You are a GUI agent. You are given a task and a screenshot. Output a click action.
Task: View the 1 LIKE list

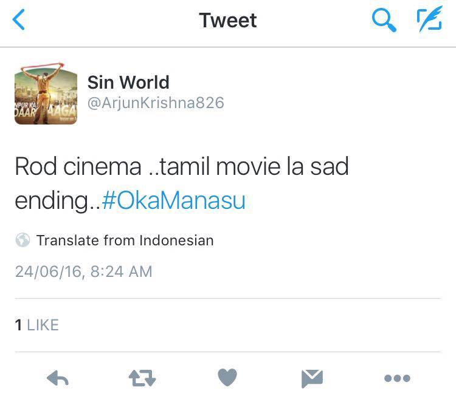tap(37, 325)
